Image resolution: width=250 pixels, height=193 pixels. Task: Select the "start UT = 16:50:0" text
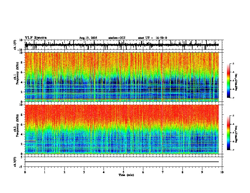pos(152,38)
